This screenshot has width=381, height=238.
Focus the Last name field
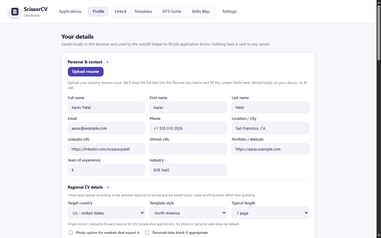270,107
